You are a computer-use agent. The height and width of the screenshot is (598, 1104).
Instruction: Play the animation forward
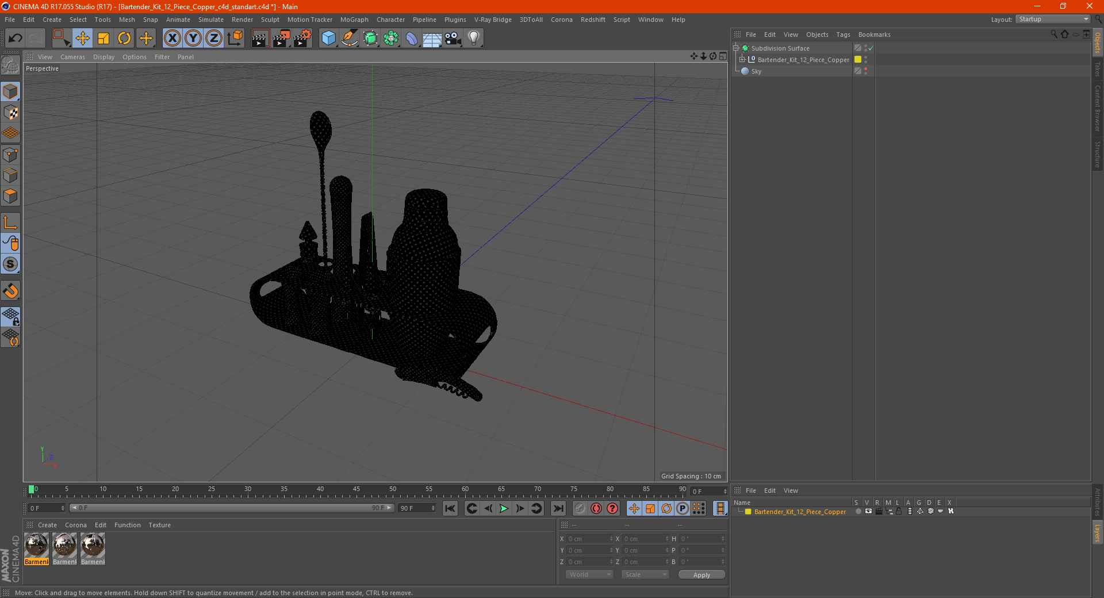tap(504, 508)
